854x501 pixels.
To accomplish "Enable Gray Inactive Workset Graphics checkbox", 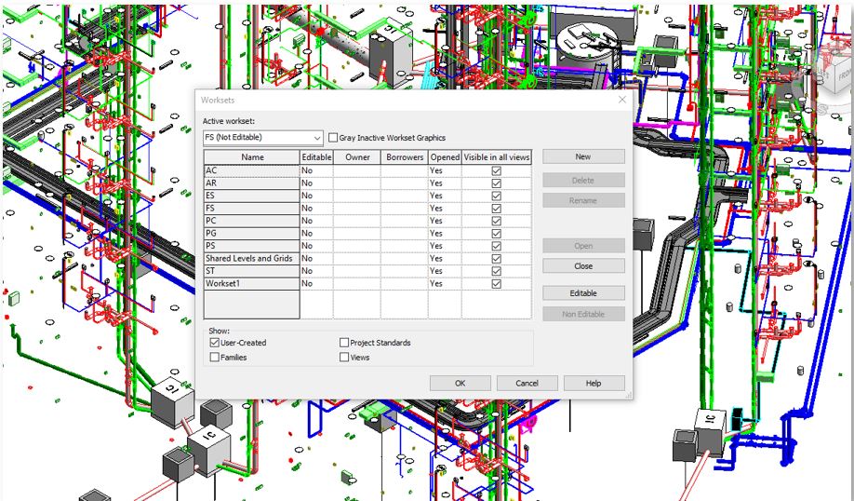I will (x=334, y=138).
